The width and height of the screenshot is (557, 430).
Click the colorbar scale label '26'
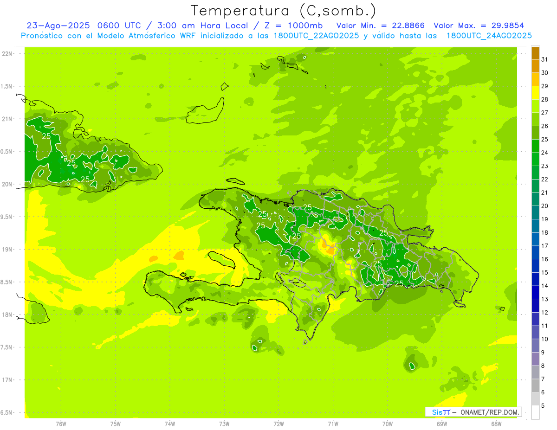[x=545, y=126]
